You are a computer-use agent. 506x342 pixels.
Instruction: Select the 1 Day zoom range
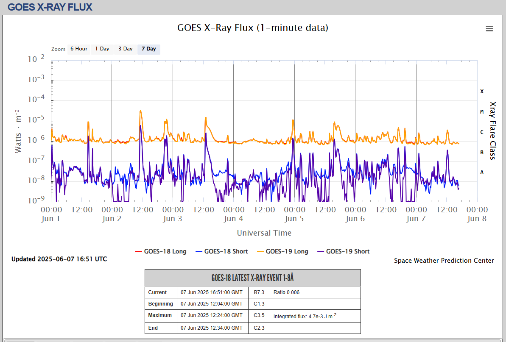(102, 49)
